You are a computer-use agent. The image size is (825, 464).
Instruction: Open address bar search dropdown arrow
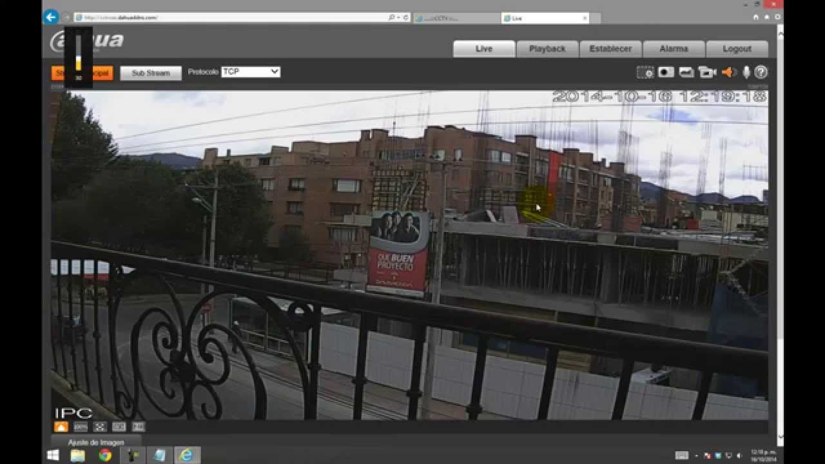399,17
